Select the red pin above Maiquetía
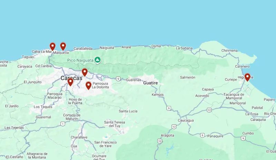This screenshot has height=160, width=276. 63,46
